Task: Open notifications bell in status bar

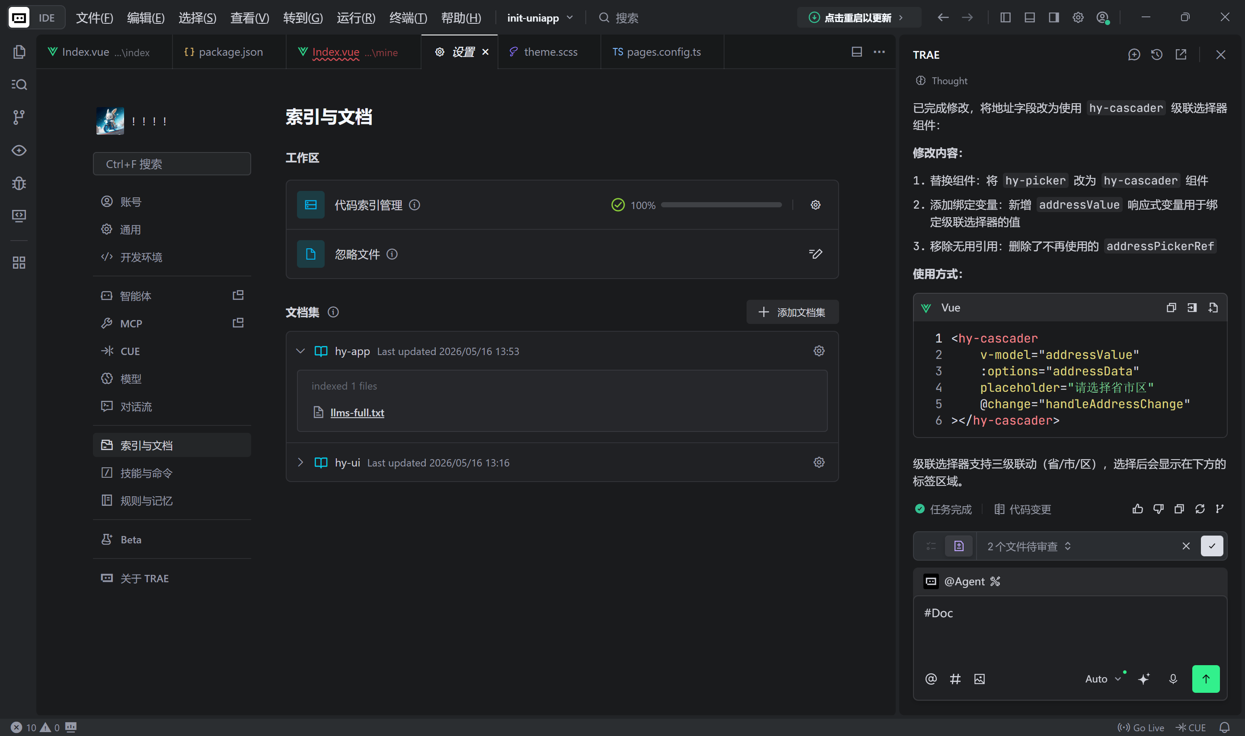Action: [x=1224, y=727]
